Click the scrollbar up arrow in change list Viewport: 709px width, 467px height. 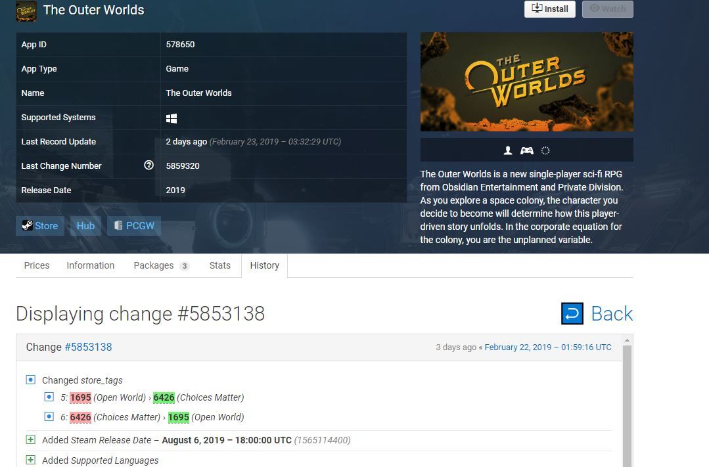tap(627, 340)
